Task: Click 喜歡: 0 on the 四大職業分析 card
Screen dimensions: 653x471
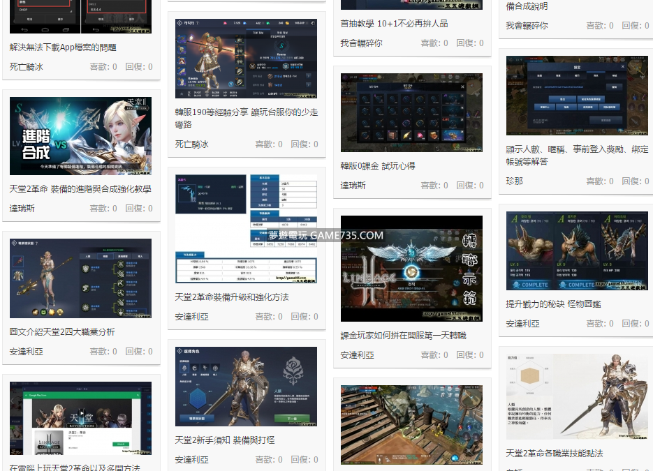Action: point(103,351)
